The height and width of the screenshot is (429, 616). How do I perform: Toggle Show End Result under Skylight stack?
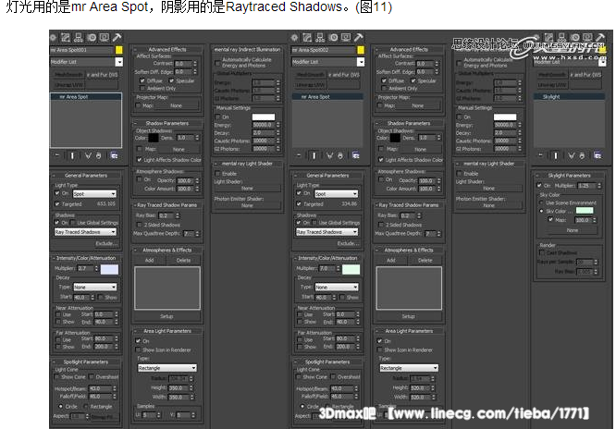(x=556, y=155)
